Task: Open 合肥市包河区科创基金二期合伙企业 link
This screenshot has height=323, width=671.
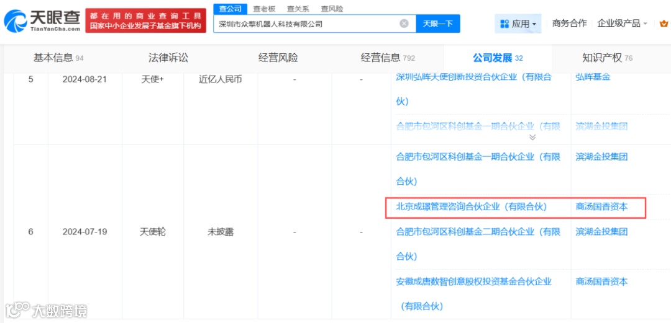Action: tap(478, 244)
